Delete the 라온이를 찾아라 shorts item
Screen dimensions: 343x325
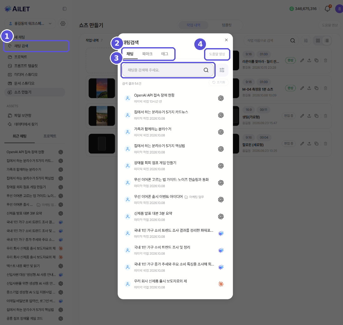(x=325, y=60)
